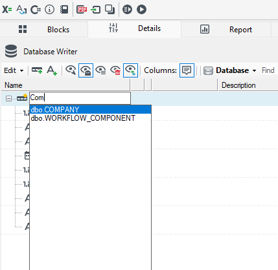Open the Edit dropdown menu
The image size is (278, 270).
click(x=14, y=70)
